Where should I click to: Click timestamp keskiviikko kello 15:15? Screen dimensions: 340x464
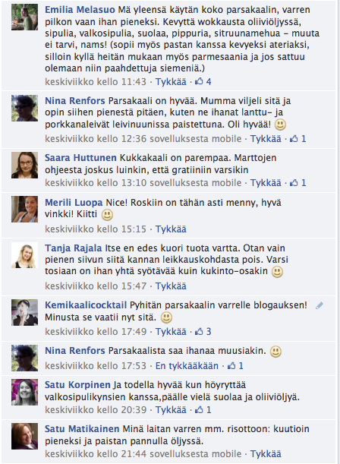96,229
